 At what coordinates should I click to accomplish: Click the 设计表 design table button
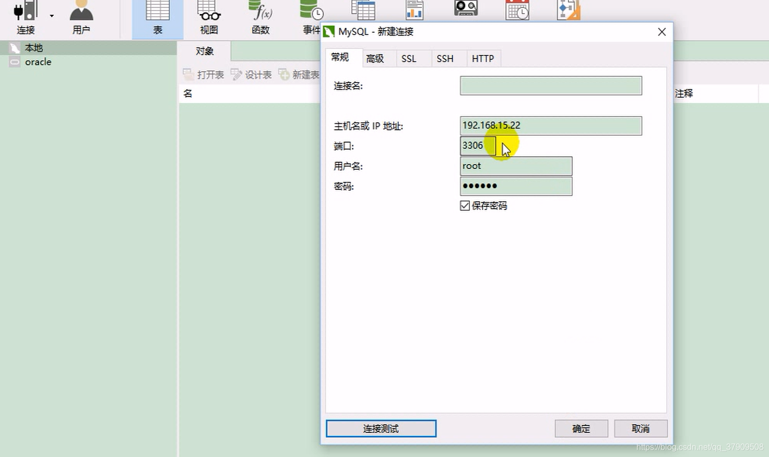point(251,75)
